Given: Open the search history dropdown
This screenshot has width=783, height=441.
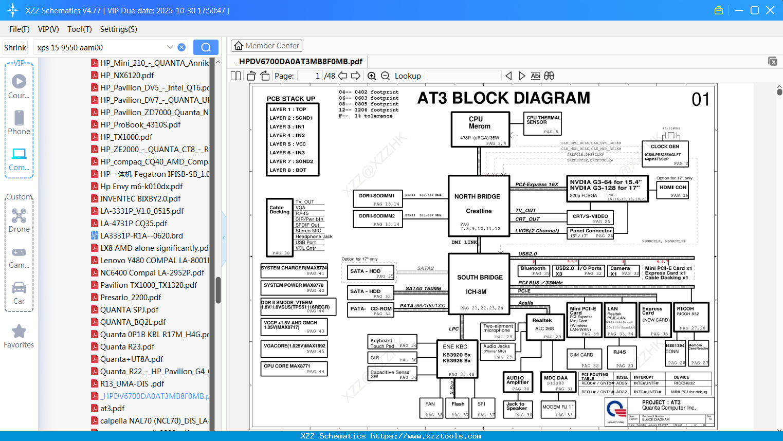Looking at the screenshot, I should [170, 47].
